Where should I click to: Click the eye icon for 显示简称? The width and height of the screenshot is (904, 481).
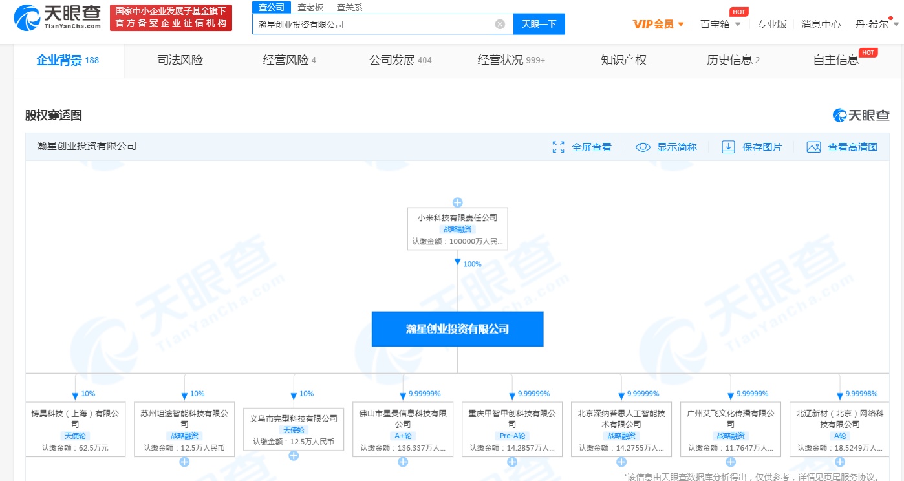point(643,147)
